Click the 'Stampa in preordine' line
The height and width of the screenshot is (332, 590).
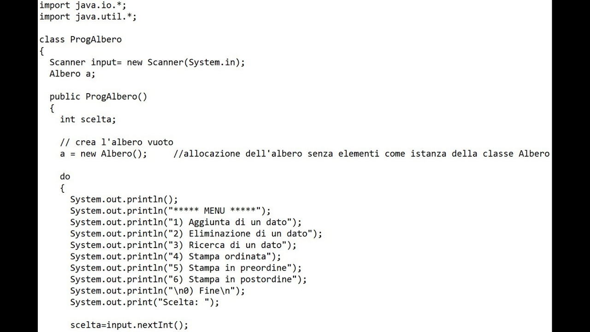(186, 268)
